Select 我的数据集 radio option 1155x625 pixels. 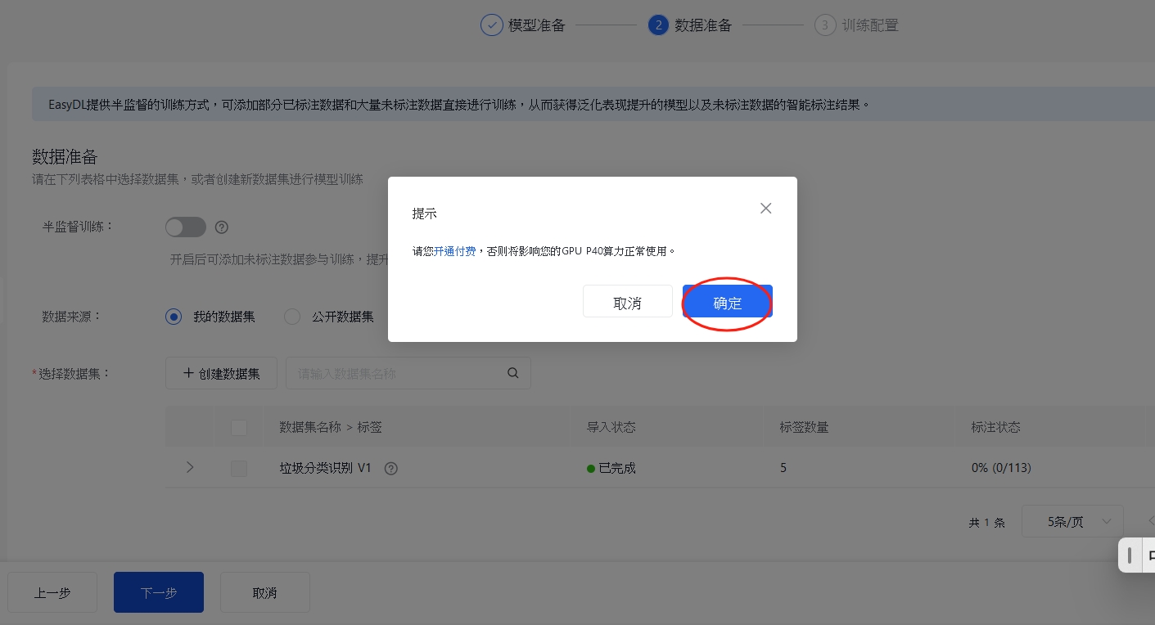[x=210, y=317]
